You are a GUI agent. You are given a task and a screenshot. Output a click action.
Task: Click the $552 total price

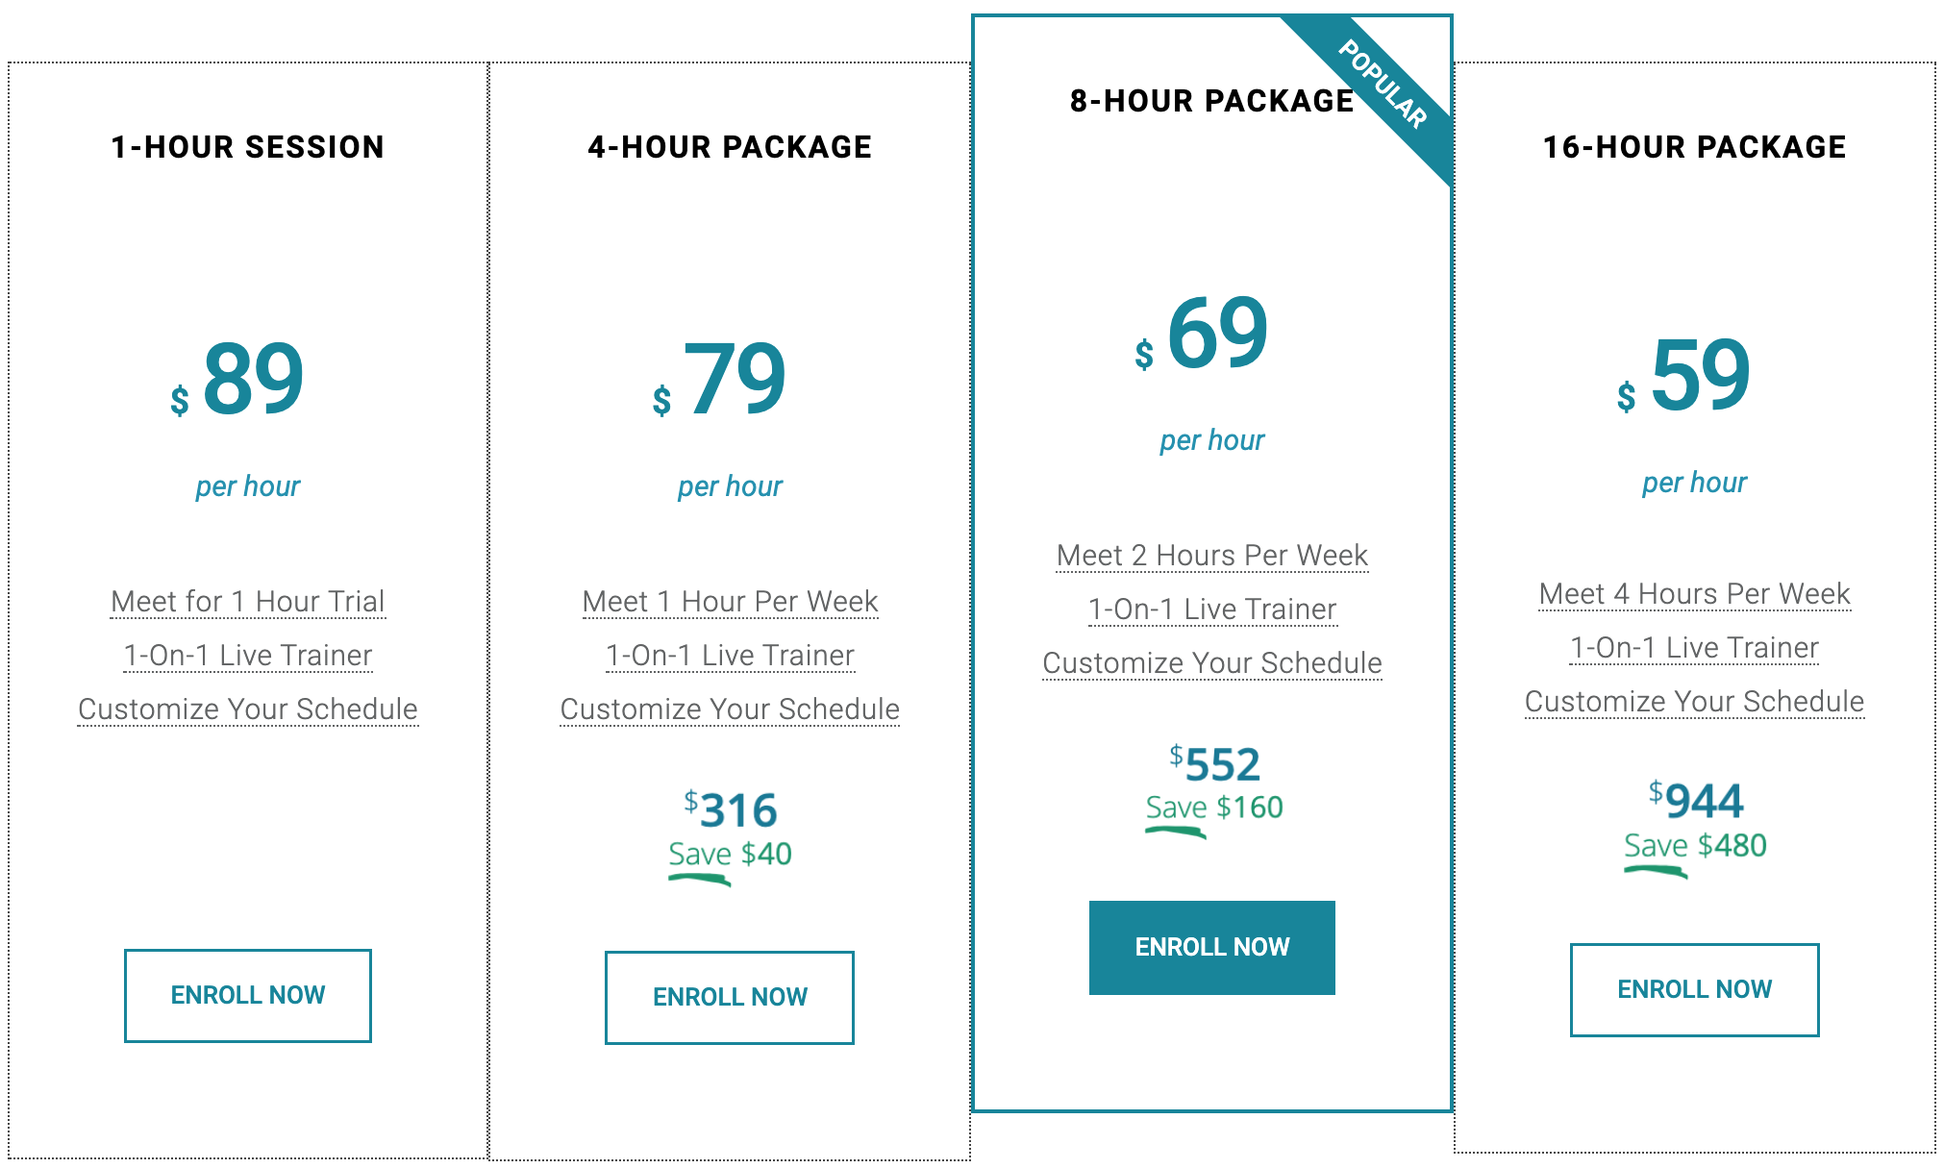click(x=1214, y=764)
